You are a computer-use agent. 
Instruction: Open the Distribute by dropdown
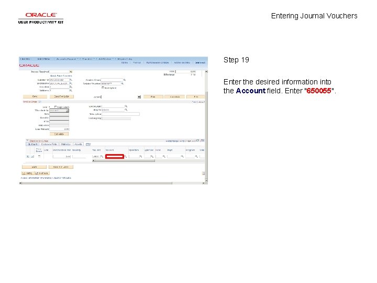tap(59, 111)
